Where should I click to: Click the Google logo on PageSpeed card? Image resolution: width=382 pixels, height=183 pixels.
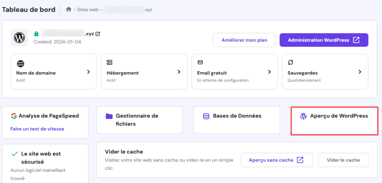click(x=14, y=116)
